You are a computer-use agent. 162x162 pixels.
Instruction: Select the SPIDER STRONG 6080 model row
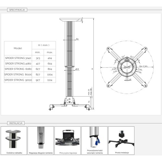30,69
